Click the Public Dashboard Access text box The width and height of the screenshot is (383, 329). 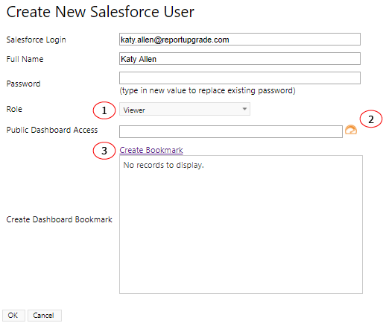point(231,131)
